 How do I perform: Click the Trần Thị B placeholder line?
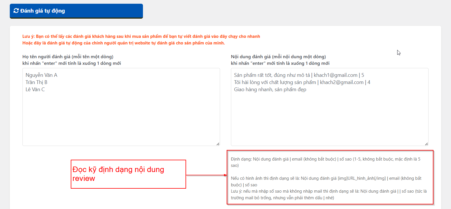pos(37,82)
